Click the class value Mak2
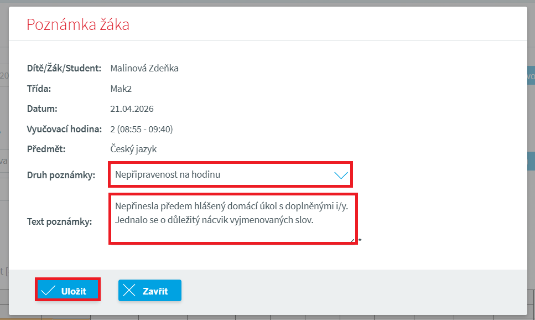This screenshot has height=320, width=535. click(121, 89)
